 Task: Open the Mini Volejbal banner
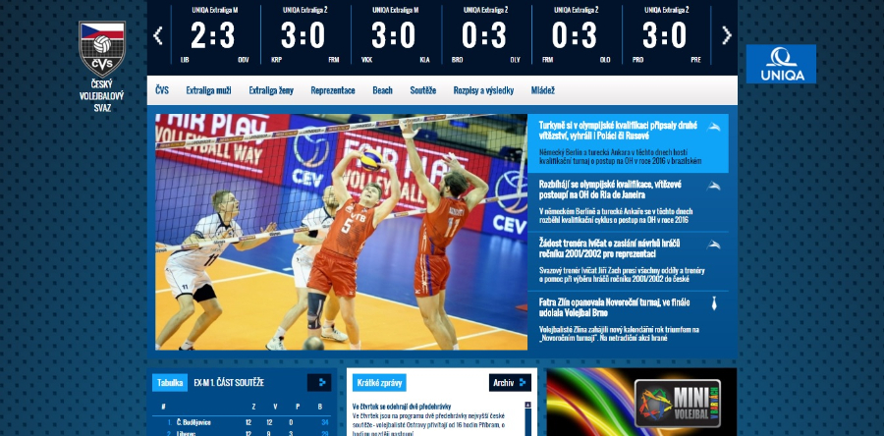pos(641,403)
